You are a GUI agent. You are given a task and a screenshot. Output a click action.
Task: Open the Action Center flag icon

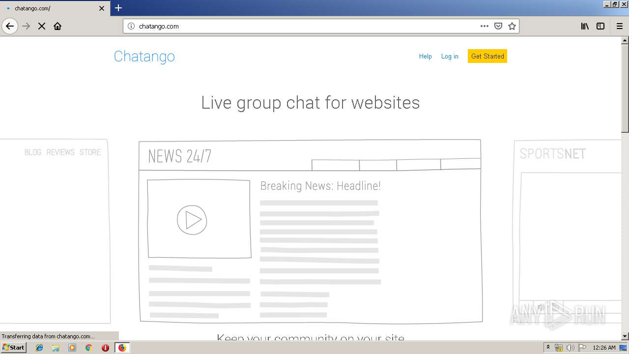click(582, 348)
